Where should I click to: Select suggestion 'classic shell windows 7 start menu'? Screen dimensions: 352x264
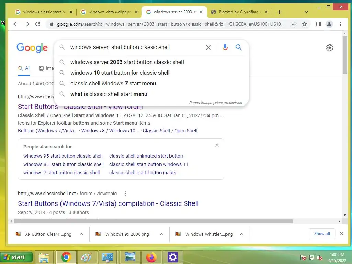[113, 83]
